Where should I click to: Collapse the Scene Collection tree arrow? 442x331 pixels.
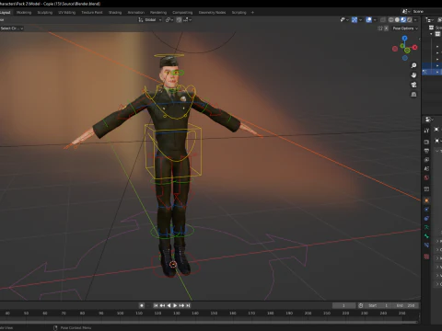[x=431, y=34]
